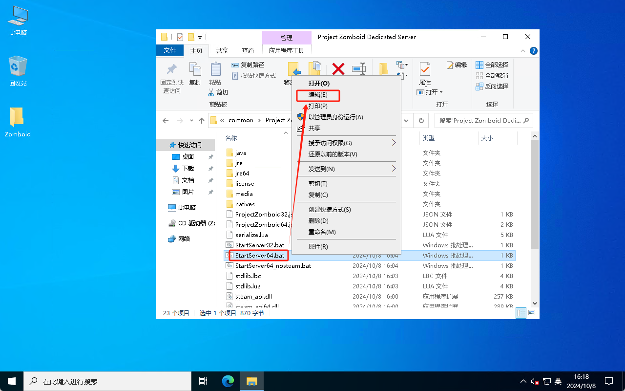Click 反向选择 invert selection

pyautogui.click(x=492, y=86)
